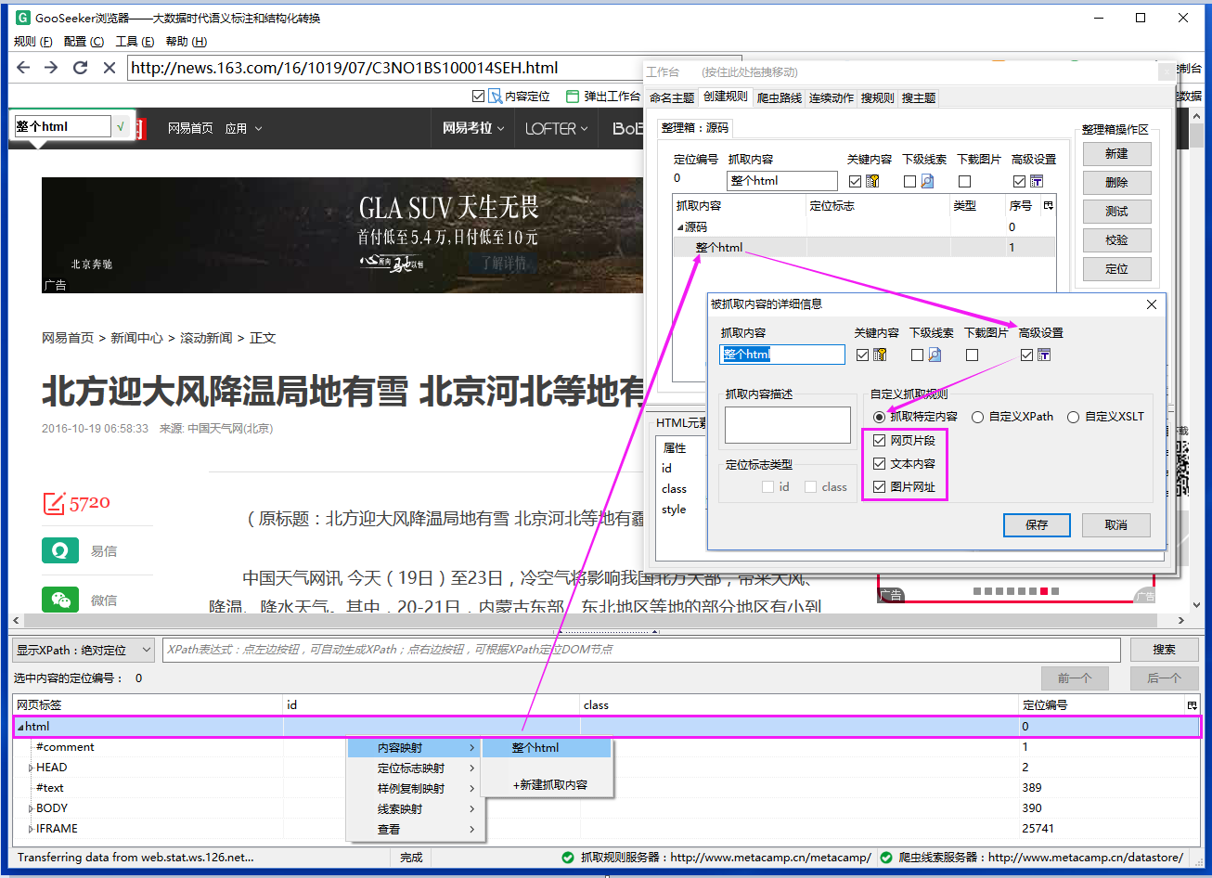Viewport: 1212px width, 878px height.
Task: Toggle the 内容定位 checkbox
Action: (479, 96)
